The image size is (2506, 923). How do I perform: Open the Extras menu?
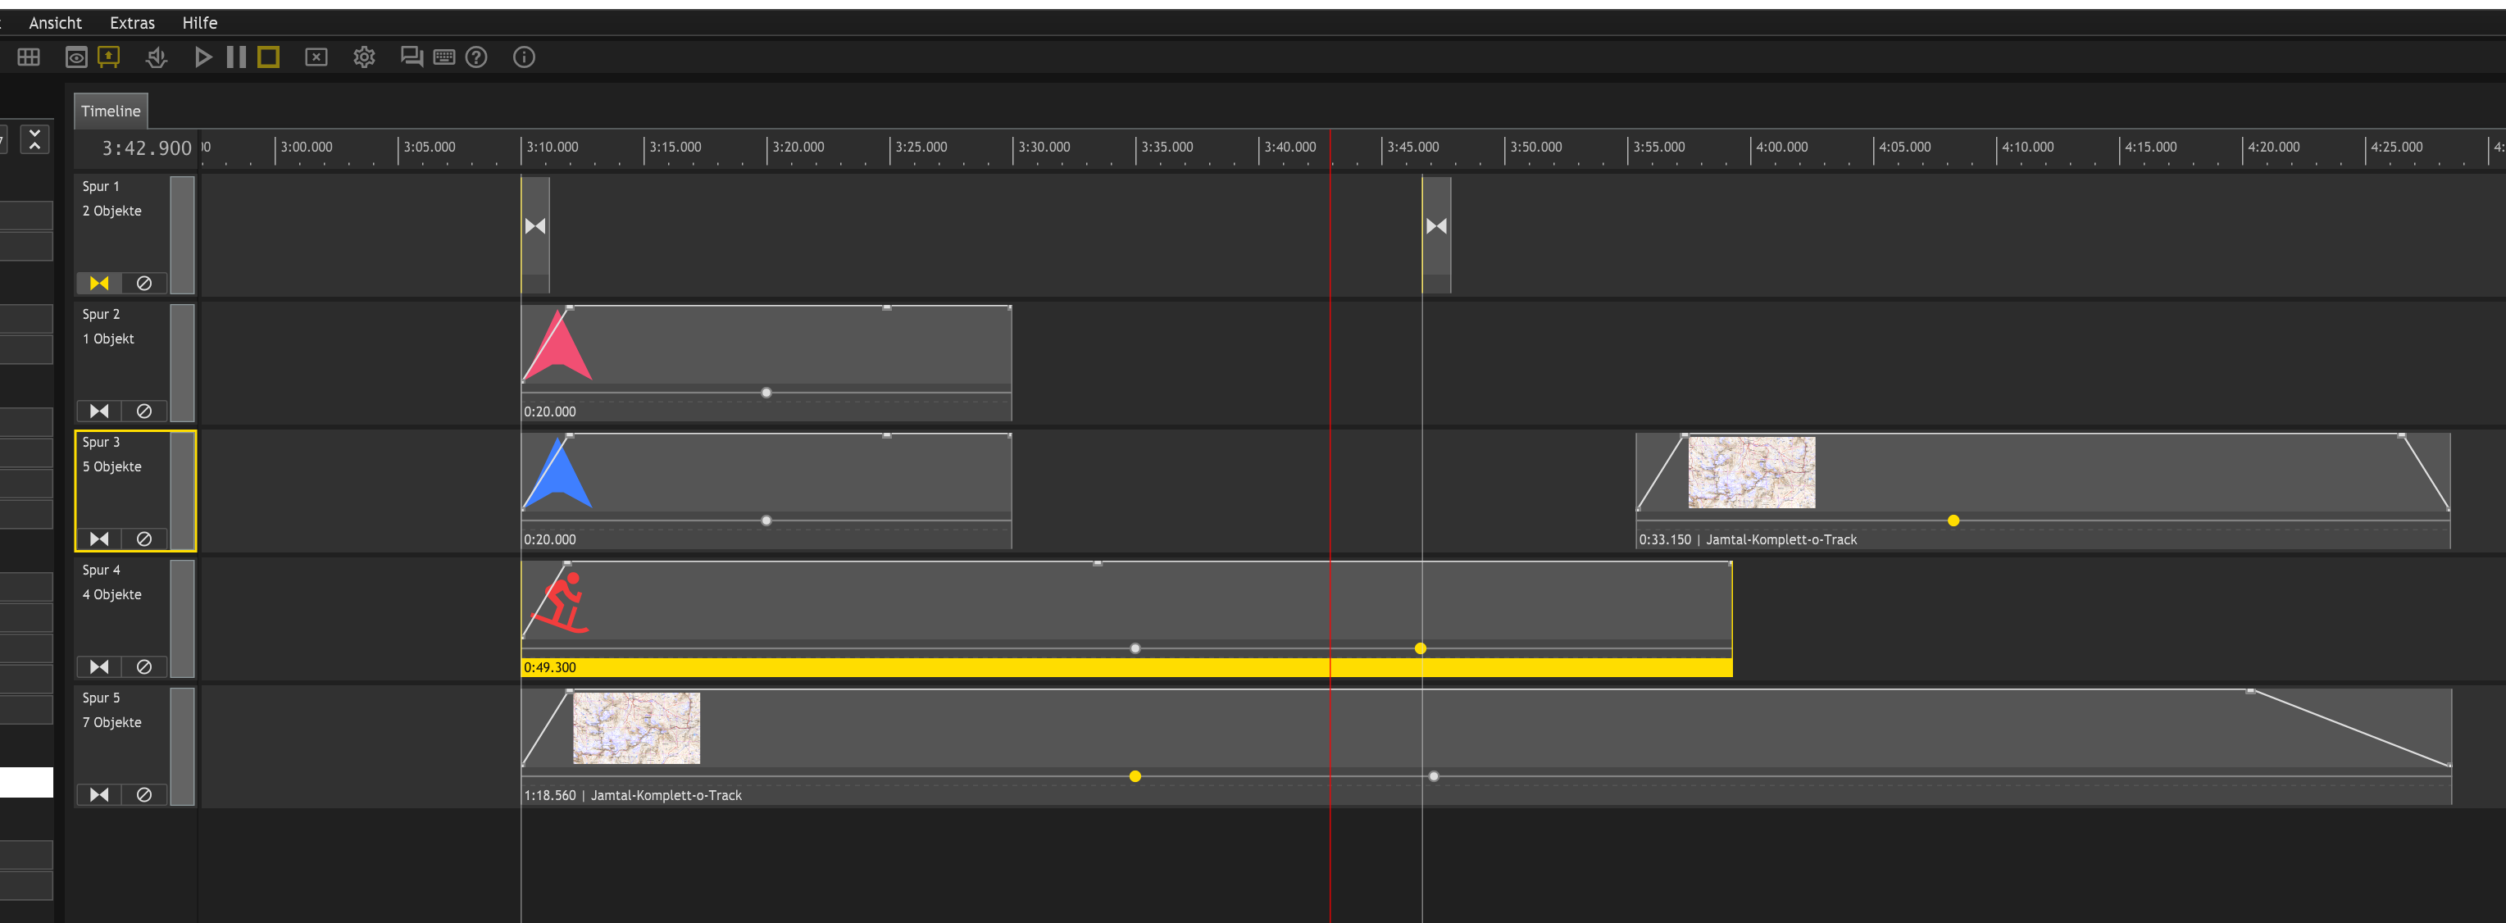click(x=132, y=22)
